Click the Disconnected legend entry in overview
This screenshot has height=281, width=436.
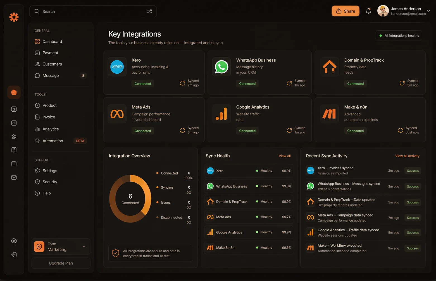(x=174, y=220)
